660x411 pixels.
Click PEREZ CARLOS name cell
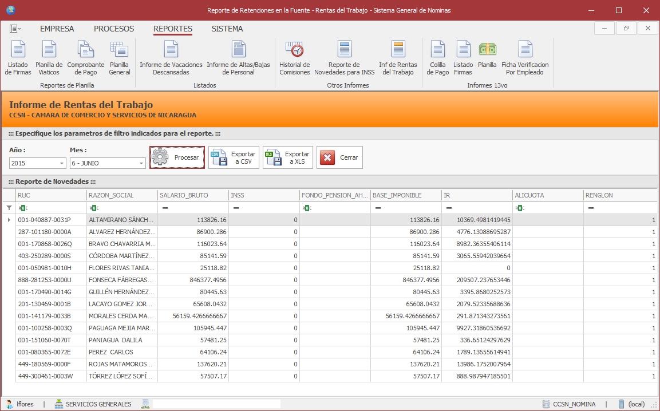point(122,352)
